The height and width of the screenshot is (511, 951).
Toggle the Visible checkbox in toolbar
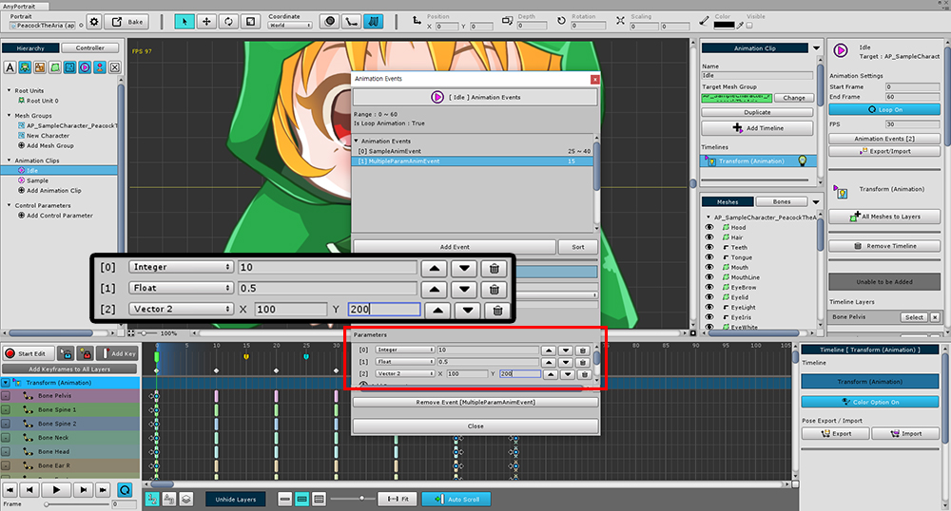(749, 26)
